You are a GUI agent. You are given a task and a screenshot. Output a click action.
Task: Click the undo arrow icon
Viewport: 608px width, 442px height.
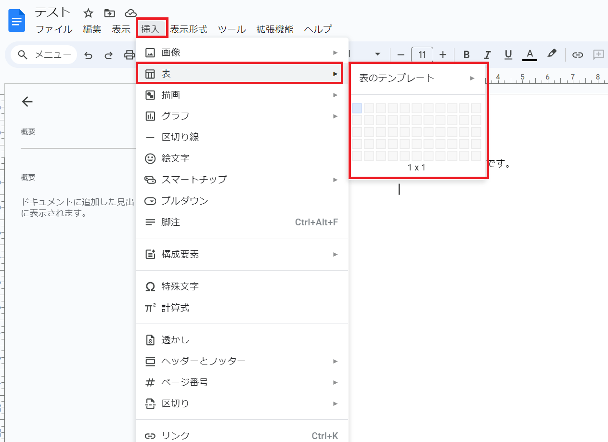88,55
